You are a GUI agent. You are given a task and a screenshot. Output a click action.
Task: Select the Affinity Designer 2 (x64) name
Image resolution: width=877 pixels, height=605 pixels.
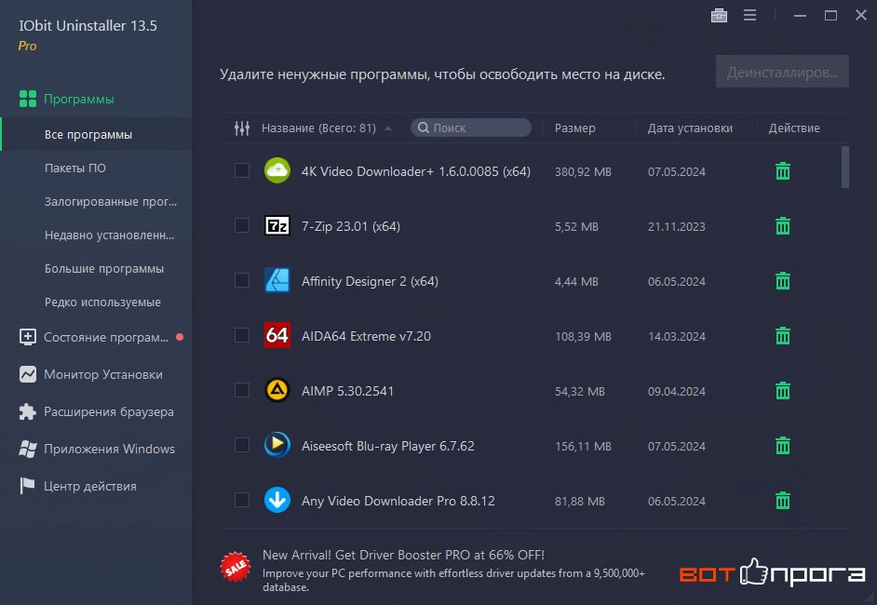[370, 281]
